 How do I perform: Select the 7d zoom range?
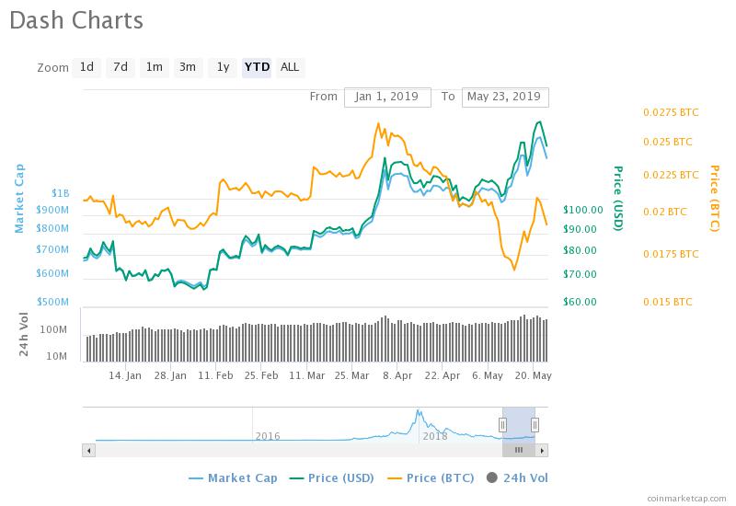[x=121, y=67]
